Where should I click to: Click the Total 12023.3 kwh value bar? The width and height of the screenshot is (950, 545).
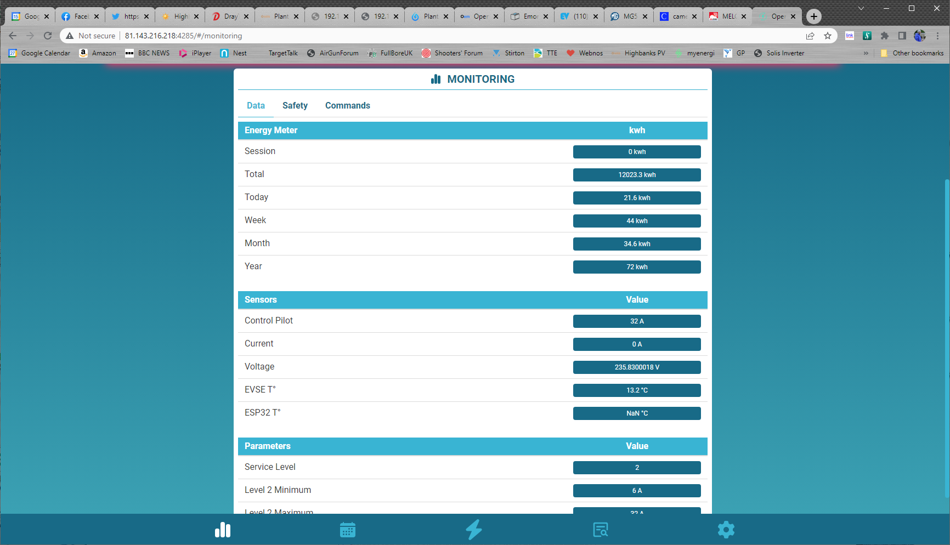coord(636,175)
